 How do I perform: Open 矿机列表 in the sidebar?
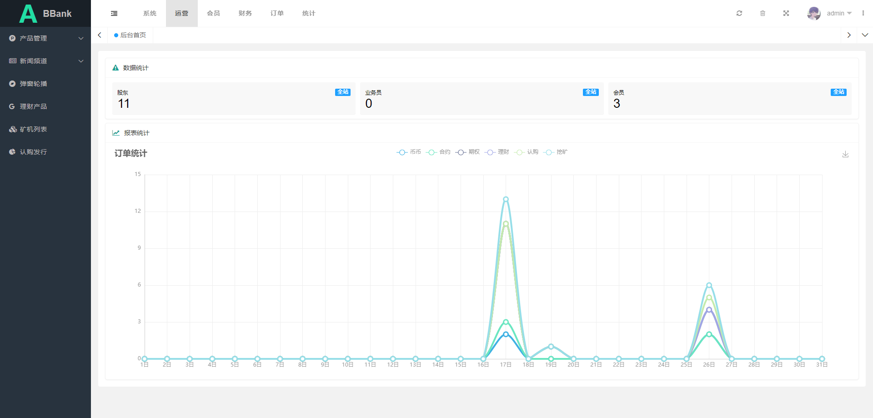[x=33, y=129]
